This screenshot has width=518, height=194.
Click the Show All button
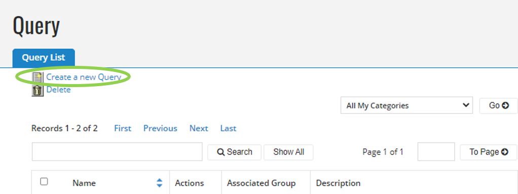[288, 152]
